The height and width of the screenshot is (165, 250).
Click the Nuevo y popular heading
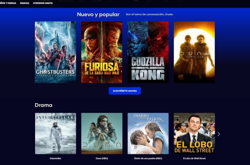coord(98,15)
